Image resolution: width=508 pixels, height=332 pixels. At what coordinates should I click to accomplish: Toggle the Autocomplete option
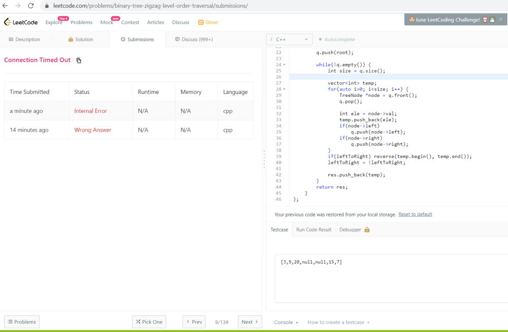click(337, 40)
